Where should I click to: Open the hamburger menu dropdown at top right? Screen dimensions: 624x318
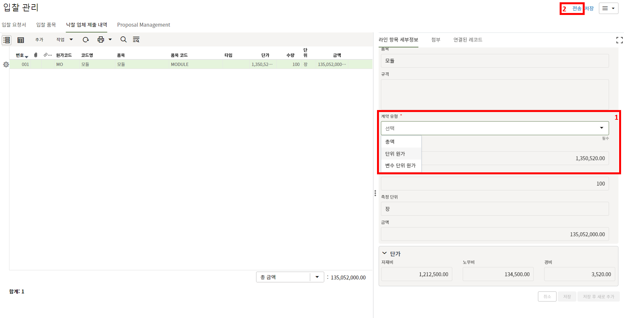[608, 8]
